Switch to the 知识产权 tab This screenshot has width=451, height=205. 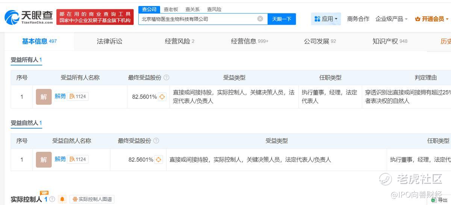coord(390,41)
